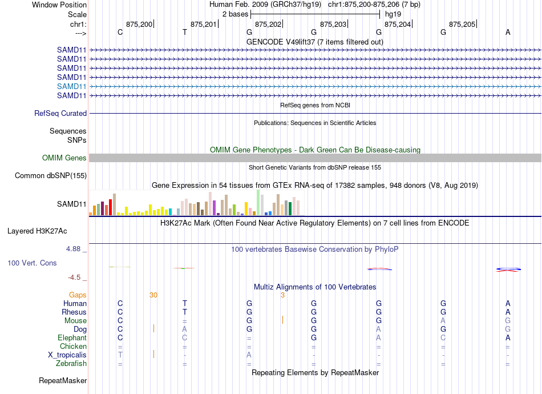This screenshot has height=394, width=542.
Task: Click the chr1:875,200-875,206 (7 bp) position text
Action: (x=374, y=5)
